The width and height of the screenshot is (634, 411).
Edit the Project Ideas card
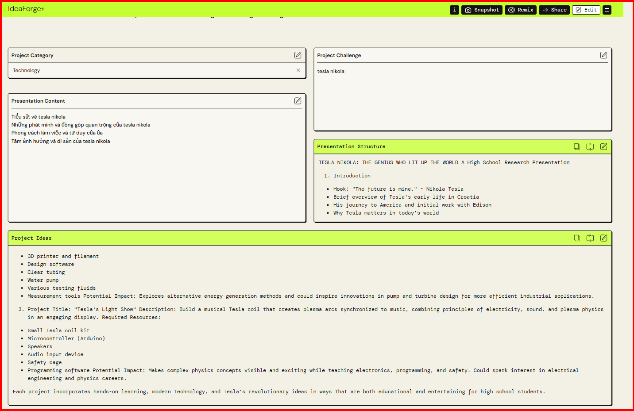pyautogui.click(x=603, y=238)
